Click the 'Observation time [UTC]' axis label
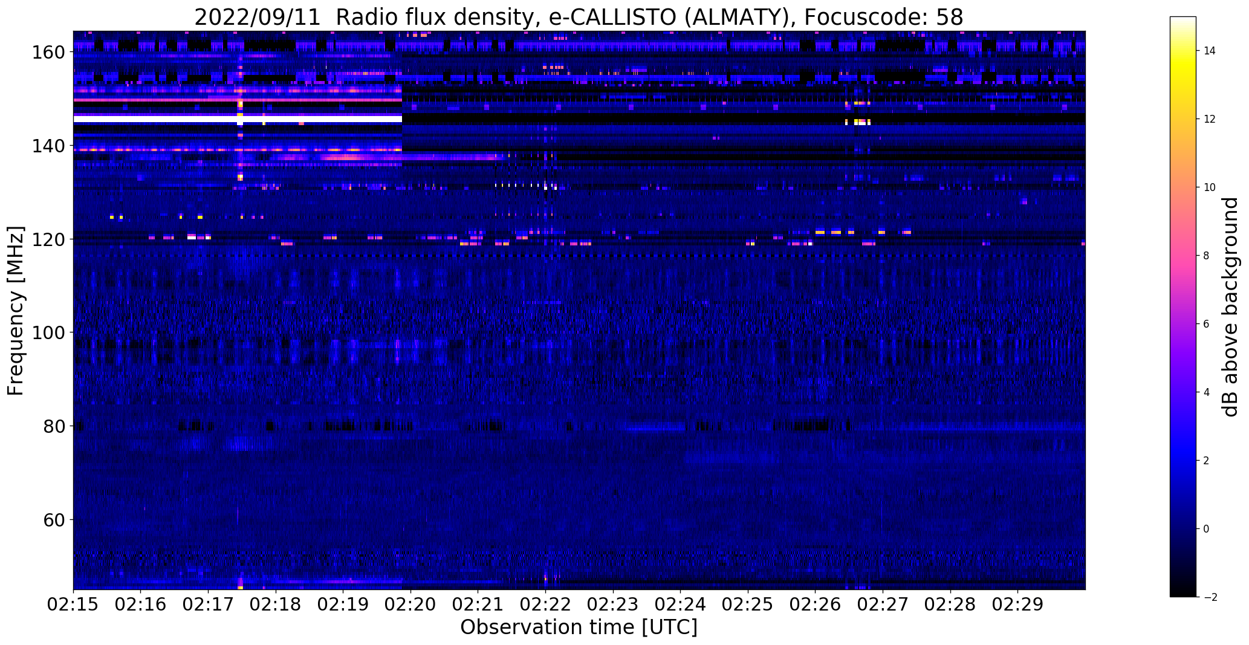This screenshot has width=1249, height=645. [x=579, y=627]
